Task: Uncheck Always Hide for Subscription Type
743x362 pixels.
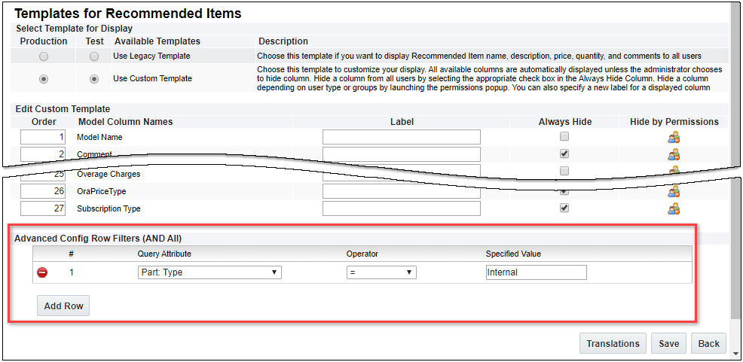Action: (564, 208)
